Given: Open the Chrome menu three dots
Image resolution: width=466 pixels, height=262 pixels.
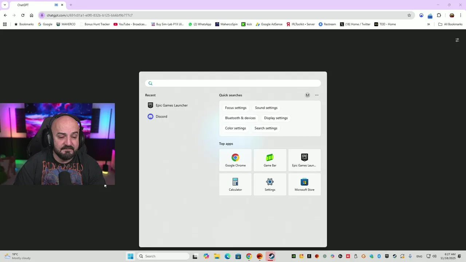Looking at the screenshot, I should coord(461,15).
